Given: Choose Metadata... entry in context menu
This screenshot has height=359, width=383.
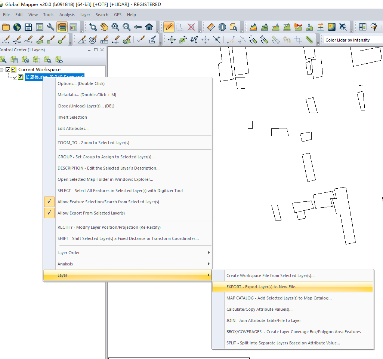Looking at the screenshot, I should click(127, 95).
